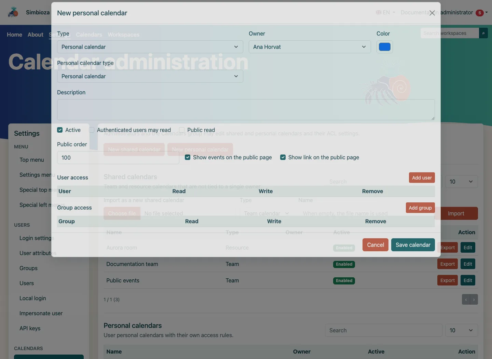The height and width of the screenshot is (359, 492).
Task: Select Groups in the settings sidebar
Action: [x=28, y=268]
